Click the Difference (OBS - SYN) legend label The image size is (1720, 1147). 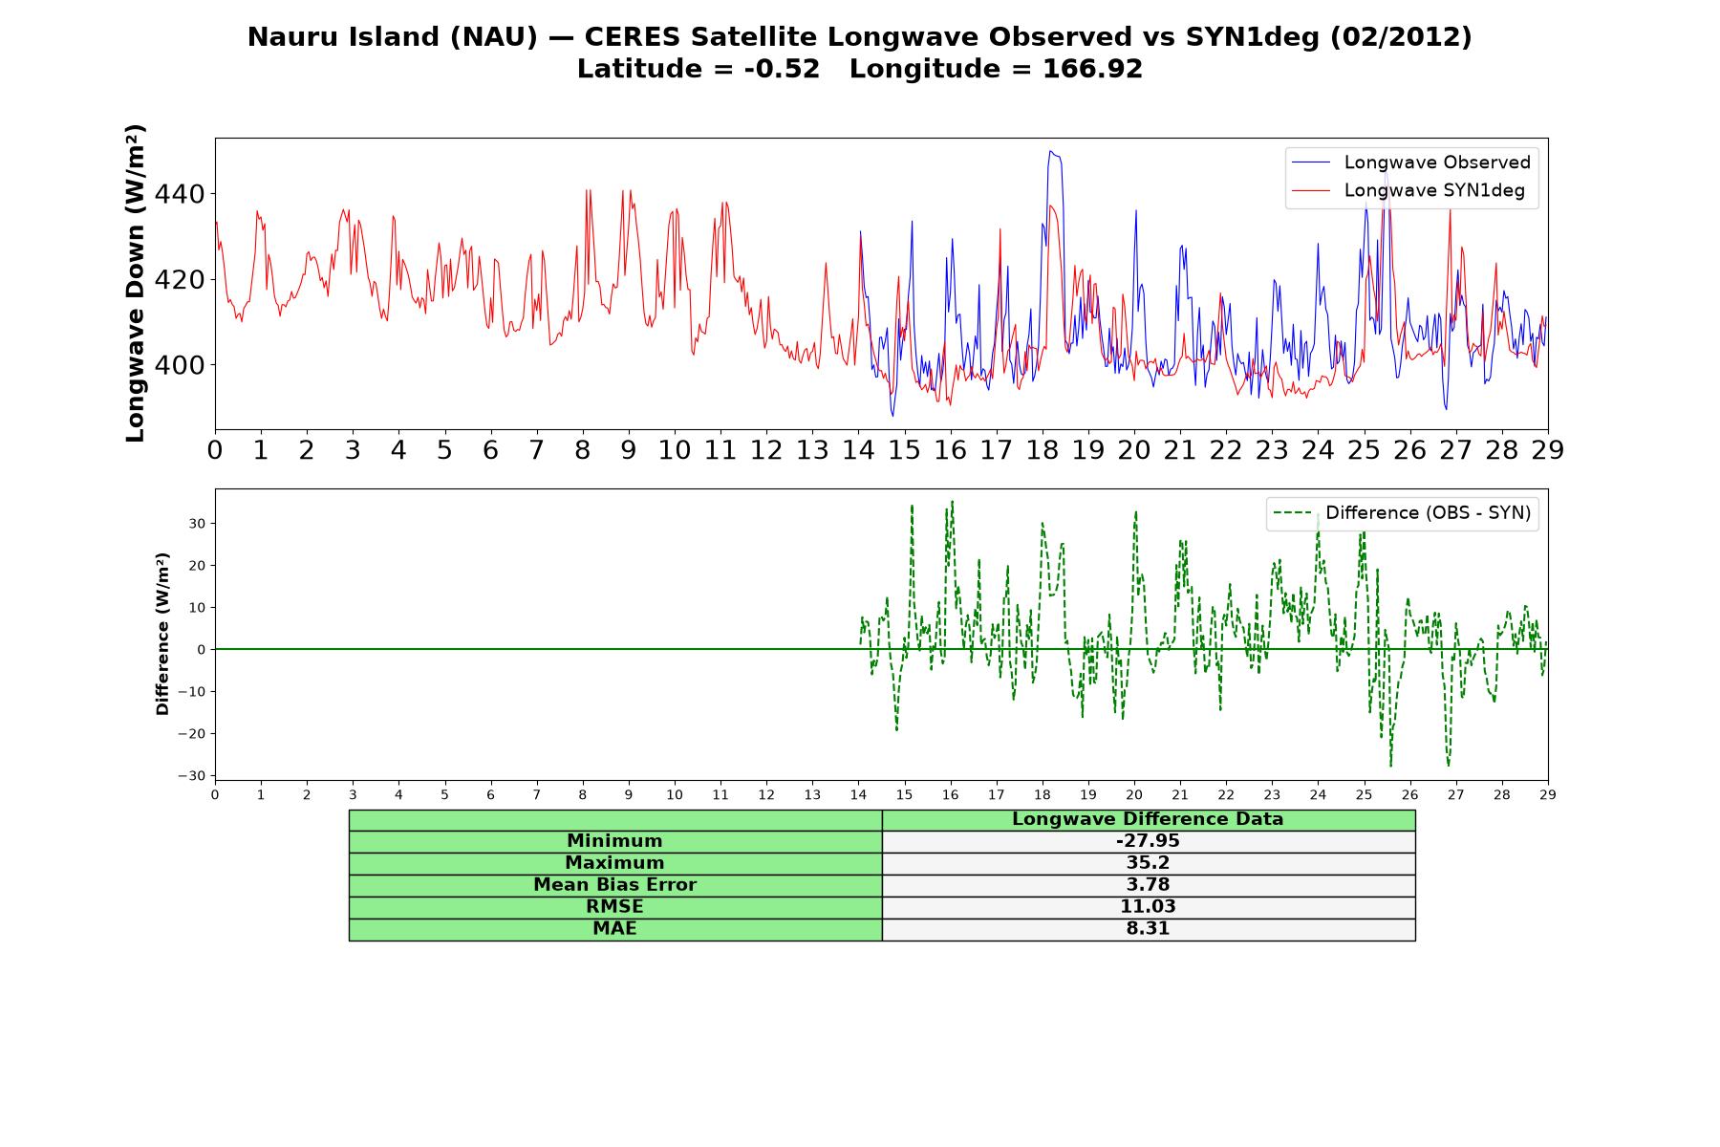pyautogui.click(x=1428, y=513)
